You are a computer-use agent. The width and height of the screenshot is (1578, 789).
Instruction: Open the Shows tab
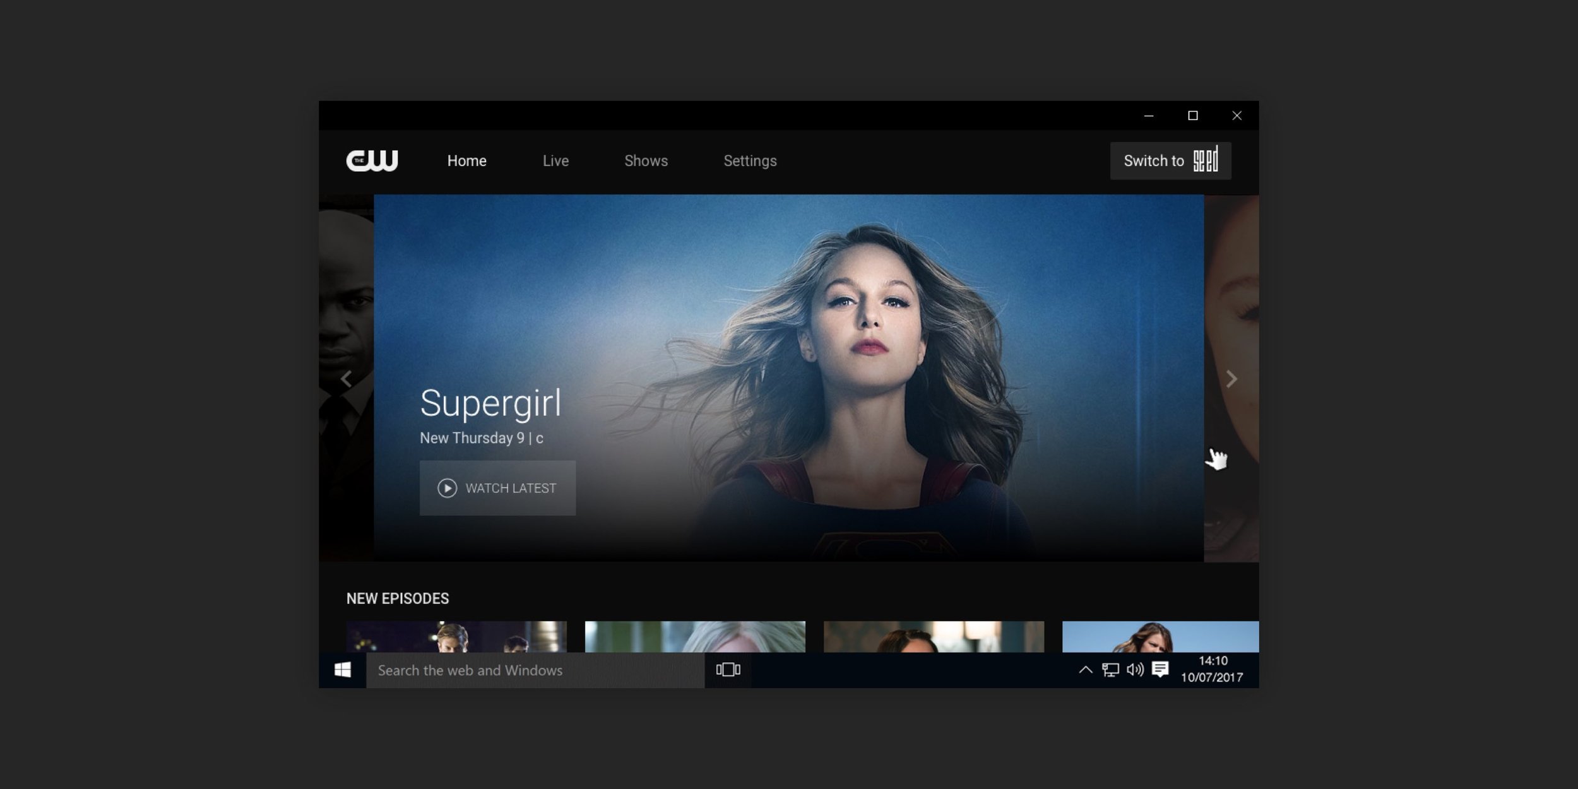[646, 161]
